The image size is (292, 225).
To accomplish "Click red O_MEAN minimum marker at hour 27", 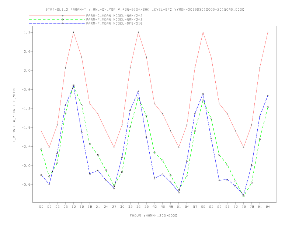I will pyautogui.click(x=114, y=147).
